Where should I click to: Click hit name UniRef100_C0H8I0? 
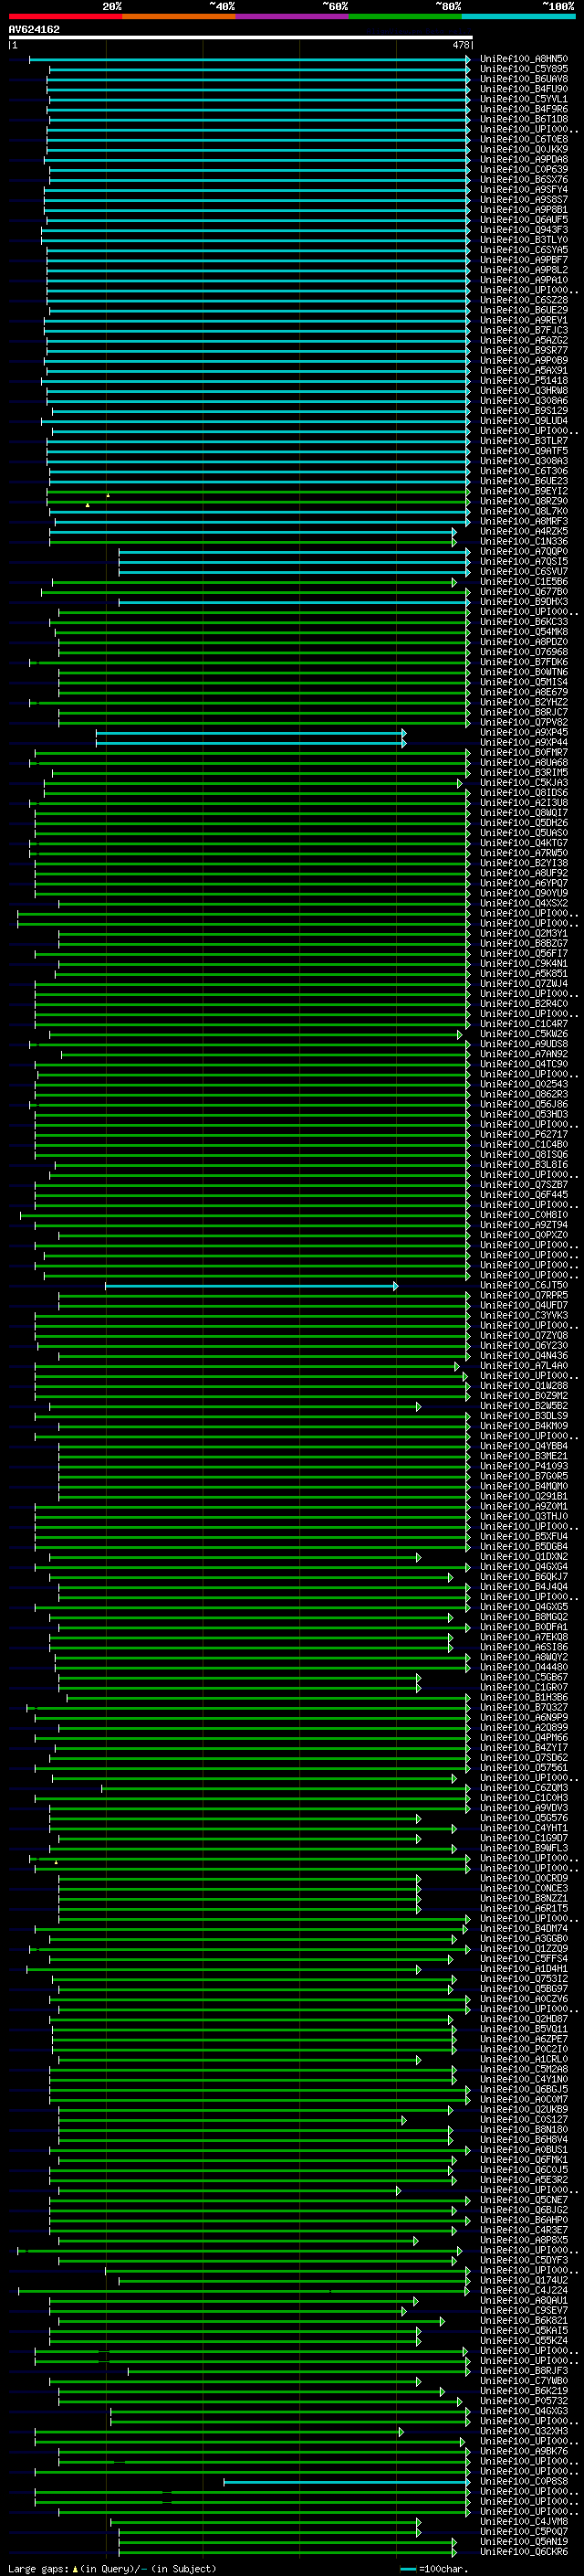(524, 1216)
